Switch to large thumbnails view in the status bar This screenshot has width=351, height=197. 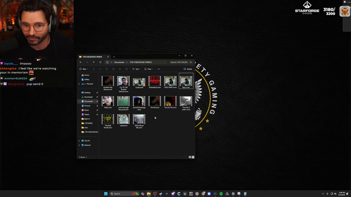point(193,157)
